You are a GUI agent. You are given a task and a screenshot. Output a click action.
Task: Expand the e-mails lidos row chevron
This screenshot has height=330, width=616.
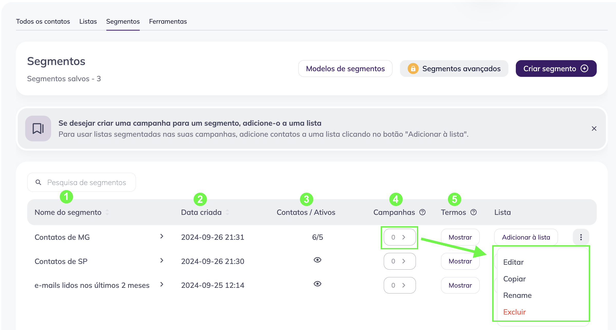click(162, 285)
